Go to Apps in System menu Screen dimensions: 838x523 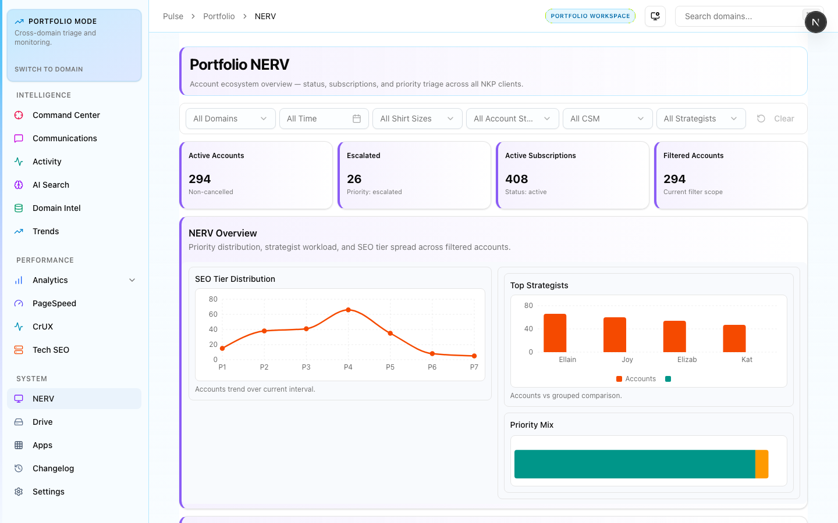pyautogui.click(x=42, y=445)
